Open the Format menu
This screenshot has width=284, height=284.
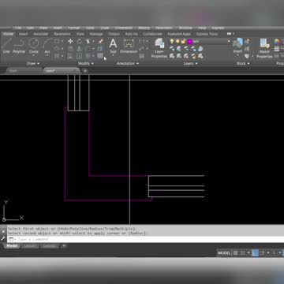(x=73, y=28)
